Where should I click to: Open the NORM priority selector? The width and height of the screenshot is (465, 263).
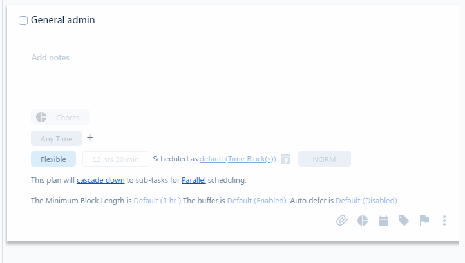(325, 159)
